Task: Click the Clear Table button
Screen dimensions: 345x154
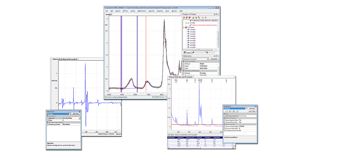Action: click(x=252, y=111)
